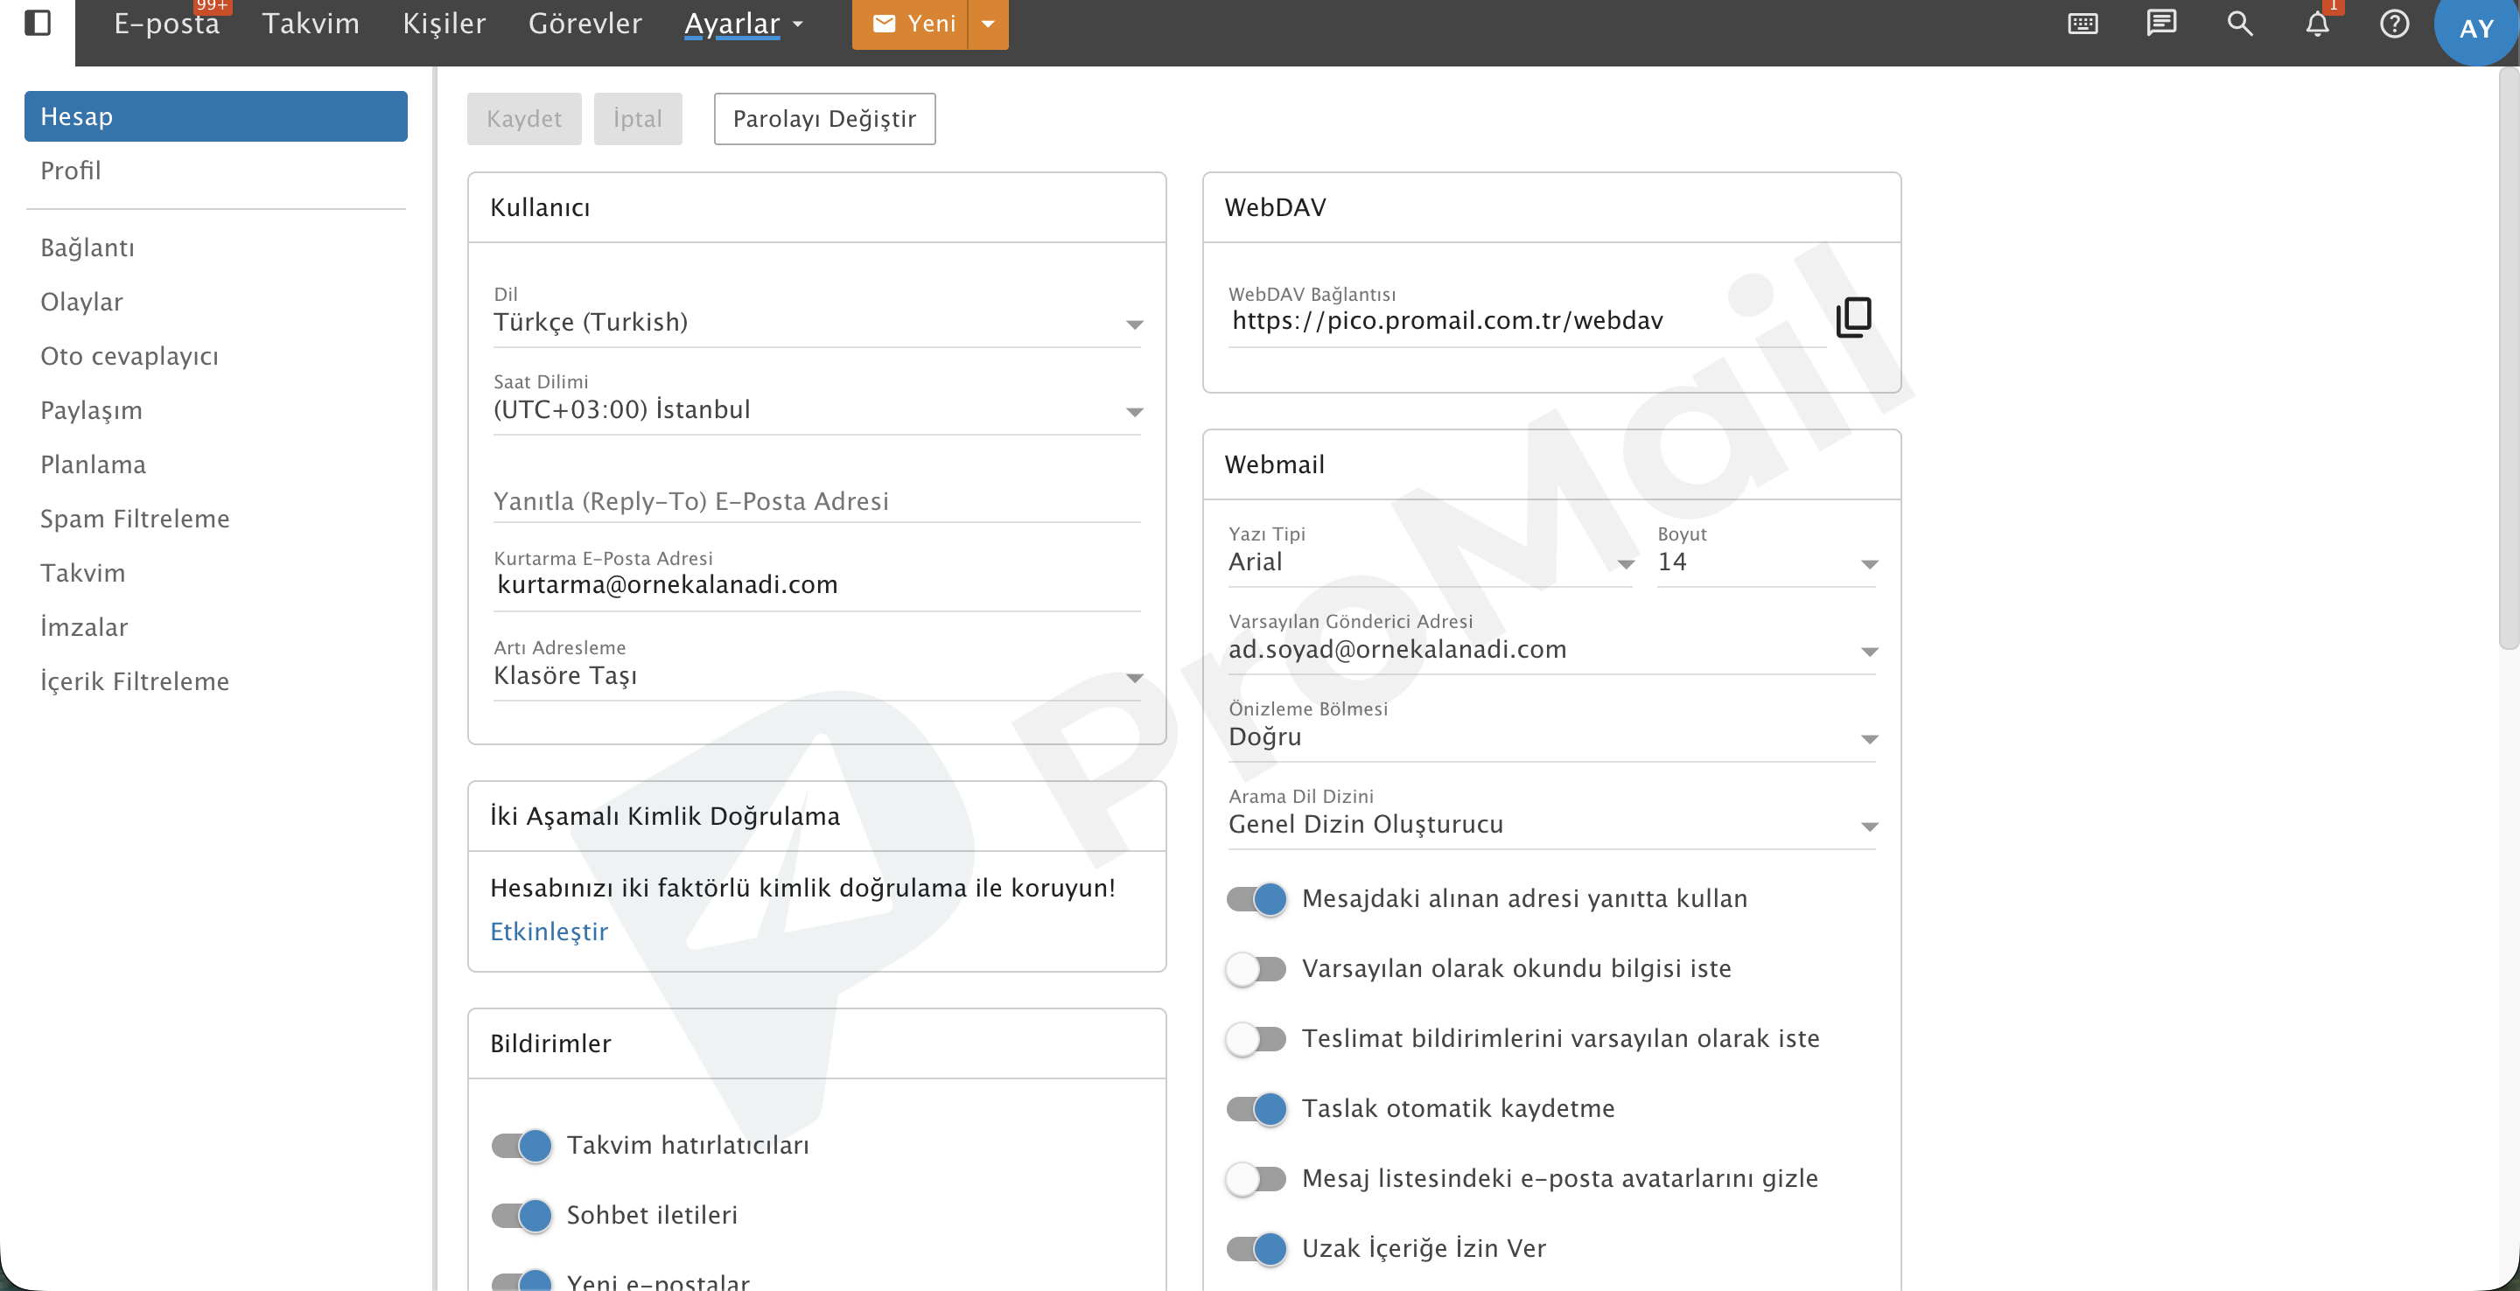2520x1291 pixels.
Task: Open the keyboard shortcuts icon
Action: pyautogui.click(x=2082, y=24)
